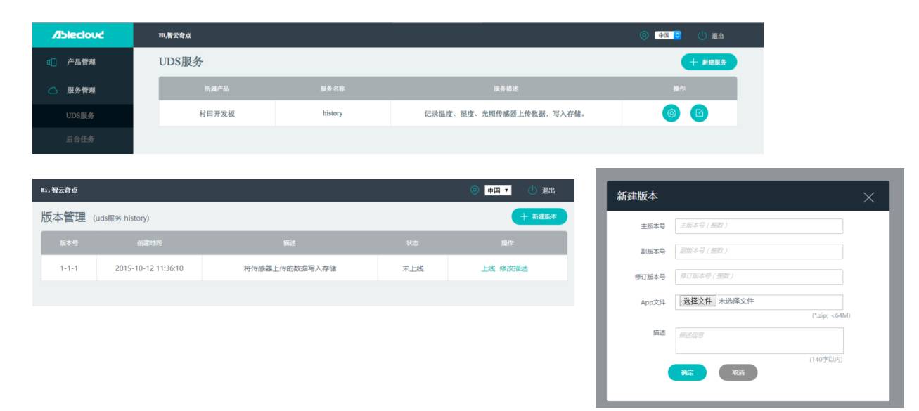Screen dimensions: 919x411
Task: Click the 版本管理 page title
Action: [63, 217]
